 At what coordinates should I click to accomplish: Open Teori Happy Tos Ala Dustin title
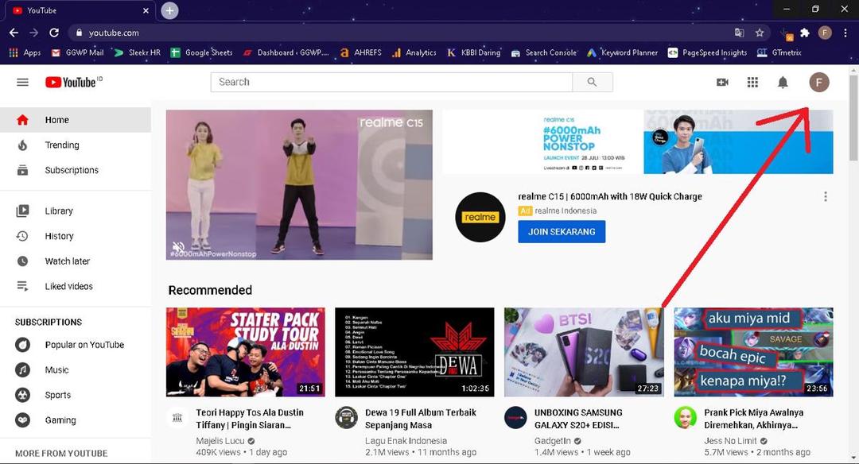250,419
